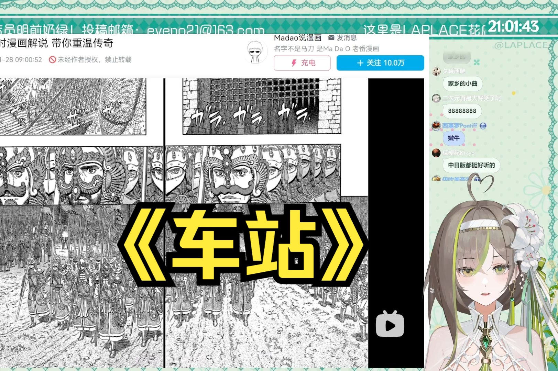This screenshot has width=558, height=371.
Task: Open 发消息 to message the uploader
Action: pos(347,38)
